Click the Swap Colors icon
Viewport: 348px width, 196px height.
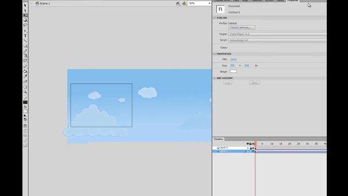[x=26, y=120]
